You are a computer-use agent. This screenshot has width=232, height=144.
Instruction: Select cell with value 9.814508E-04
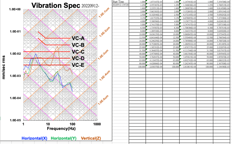(222, 8)
